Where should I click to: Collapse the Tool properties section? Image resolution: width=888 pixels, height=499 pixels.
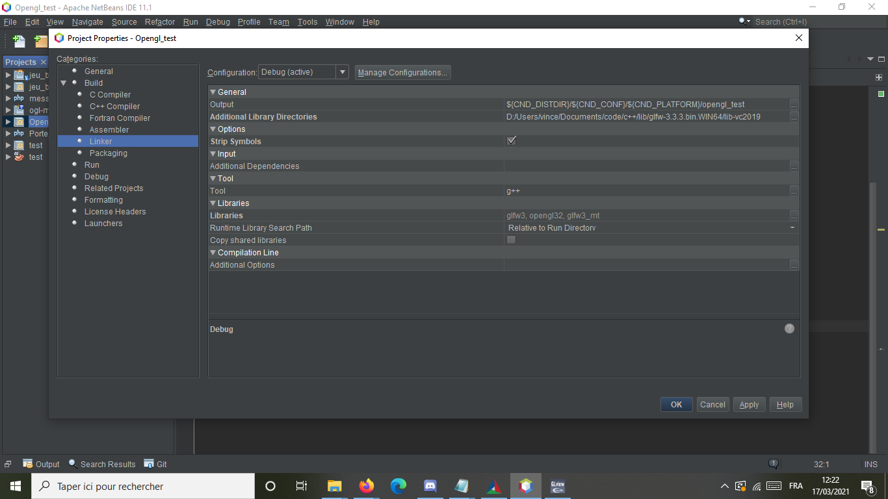(x=213, y=179)
